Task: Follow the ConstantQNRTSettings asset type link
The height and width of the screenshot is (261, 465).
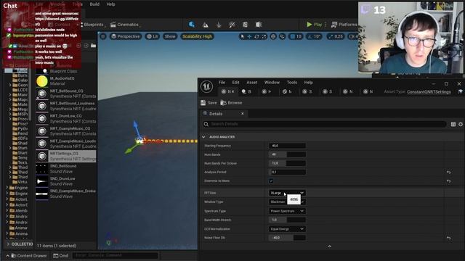Action: coord(429,92)
